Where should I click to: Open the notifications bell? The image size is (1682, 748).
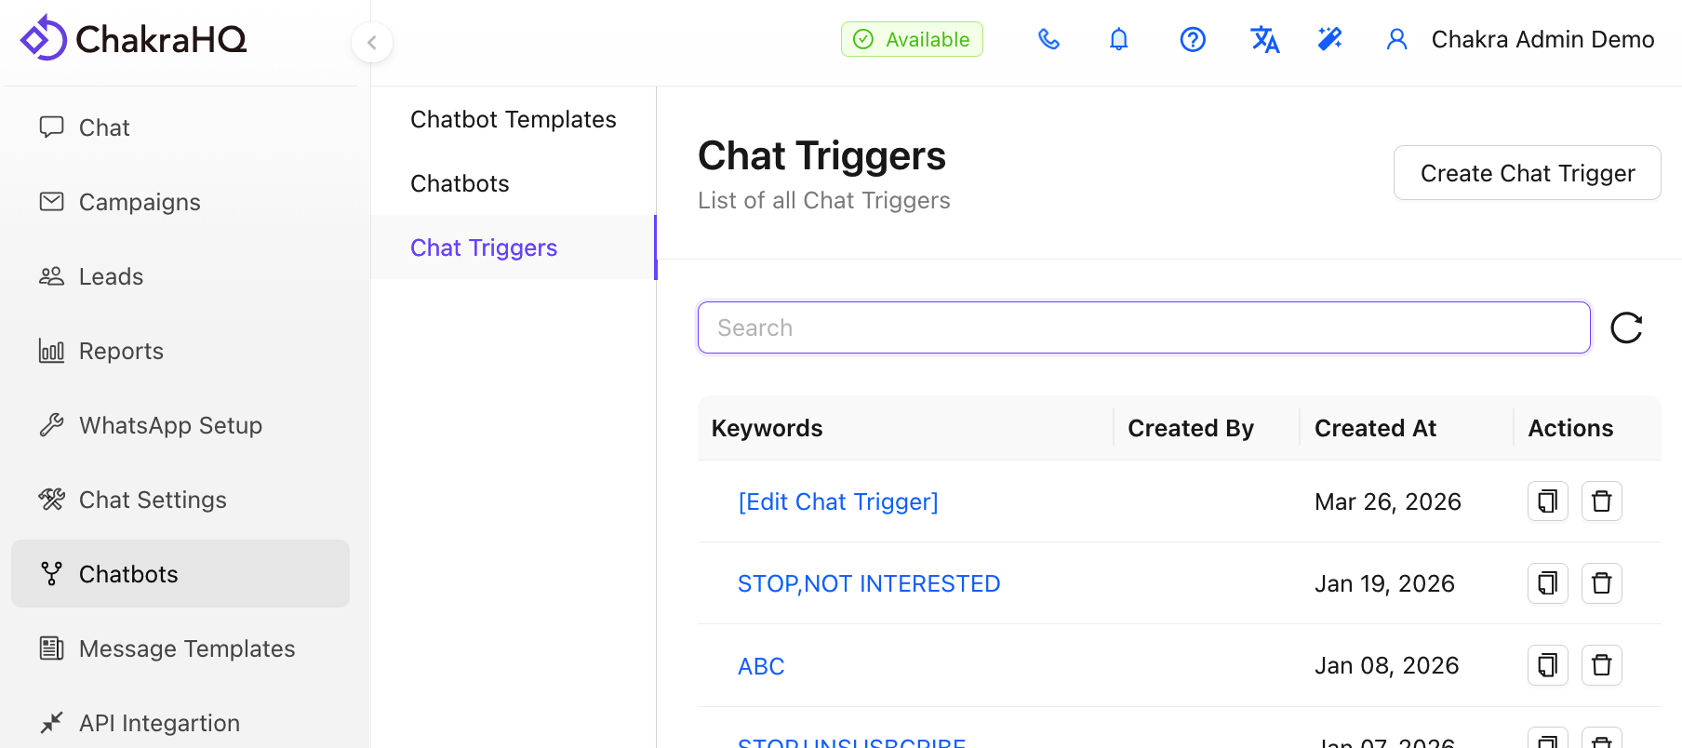pyautogui.click(x=1119, y=39)
